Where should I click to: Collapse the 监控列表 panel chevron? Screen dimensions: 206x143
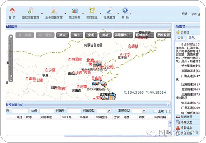pos(169,105)
